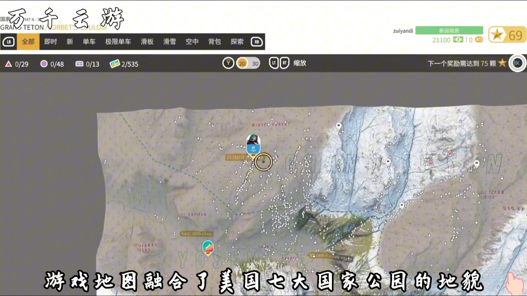This screenshot has height=296, width=527.
Task: Select the colorful event pin above Yosemite
Action: [x=208, y=248]
